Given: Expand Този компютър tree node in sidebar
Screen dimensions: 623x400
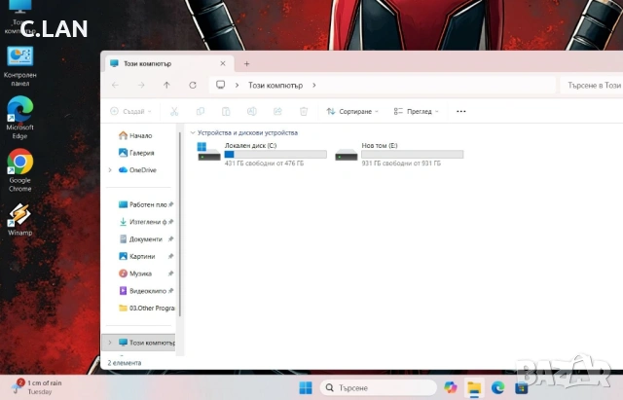Looking at the screenshot, I should pyautogui.click(x=110, y=343).
